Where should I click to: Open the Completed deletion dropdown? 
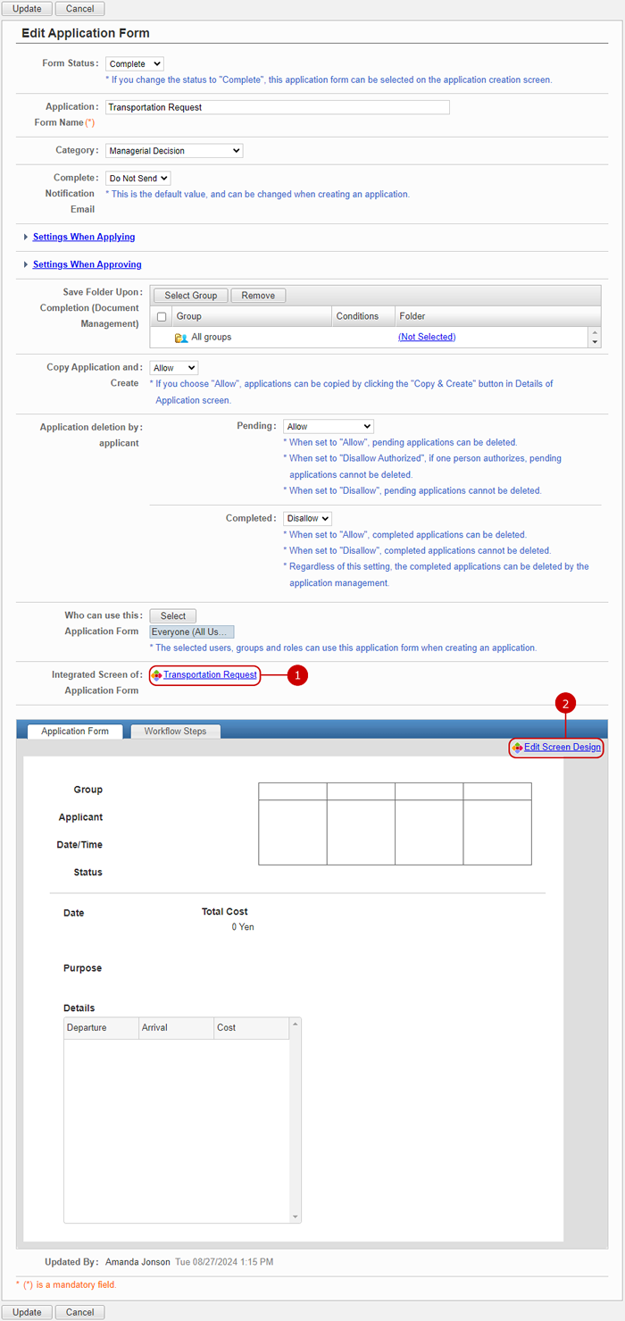pyautogui.click(x=307, y=519)
